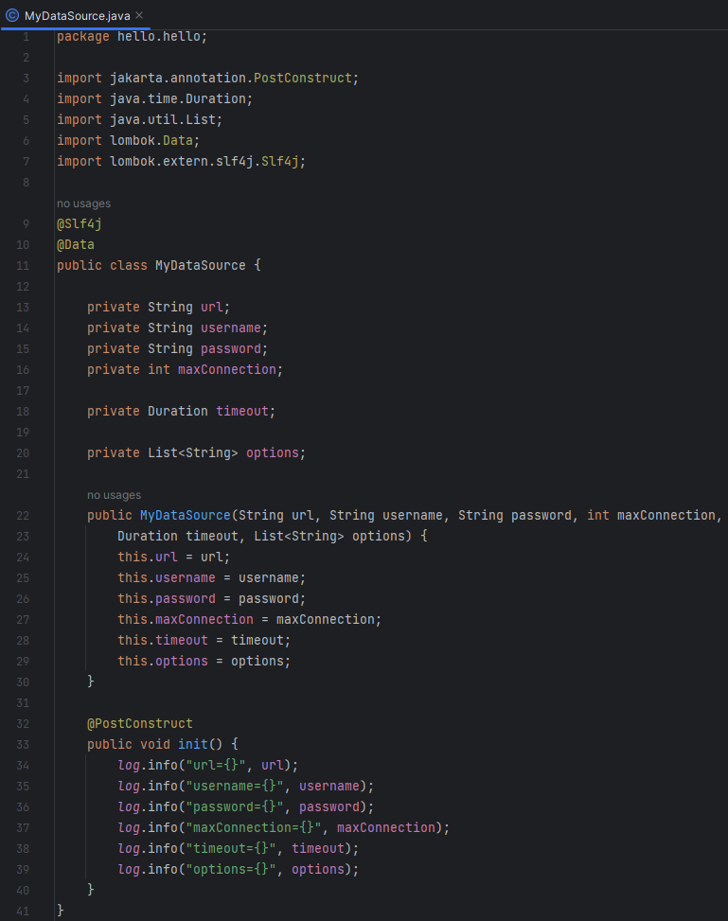Click the 'public void init() {' method declaration

[x=163, y=744]
